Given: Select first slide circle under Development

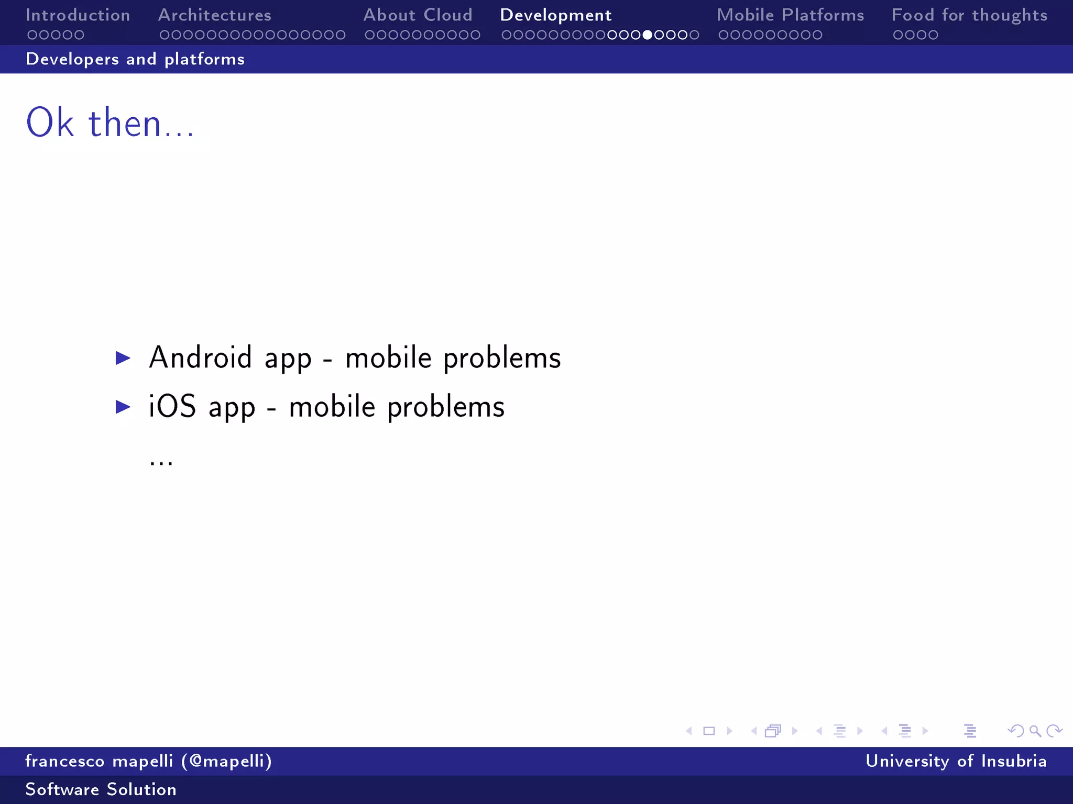Looking at the screenshot, I should tap(507, 35).
